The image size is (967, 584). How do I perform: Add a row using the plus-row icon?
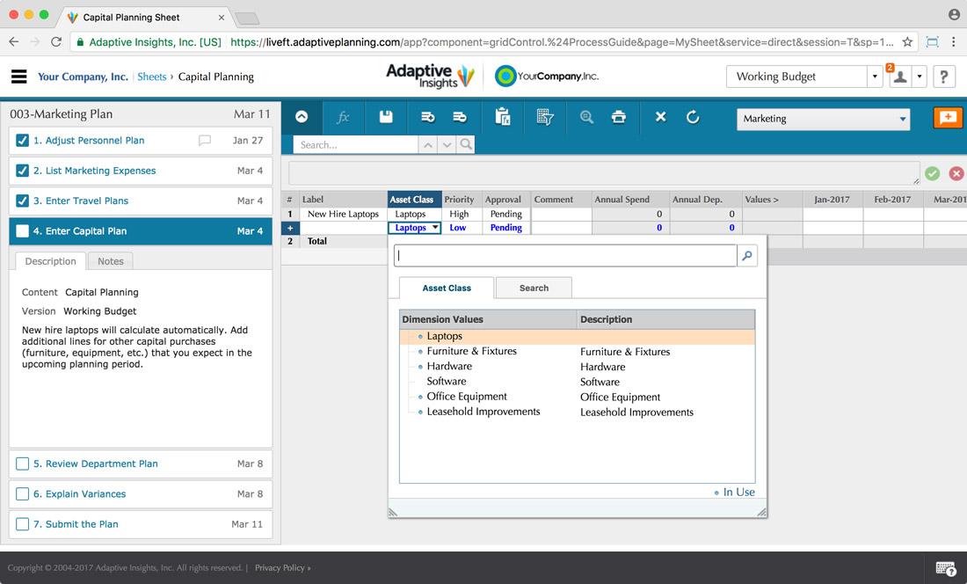point(428,117)
